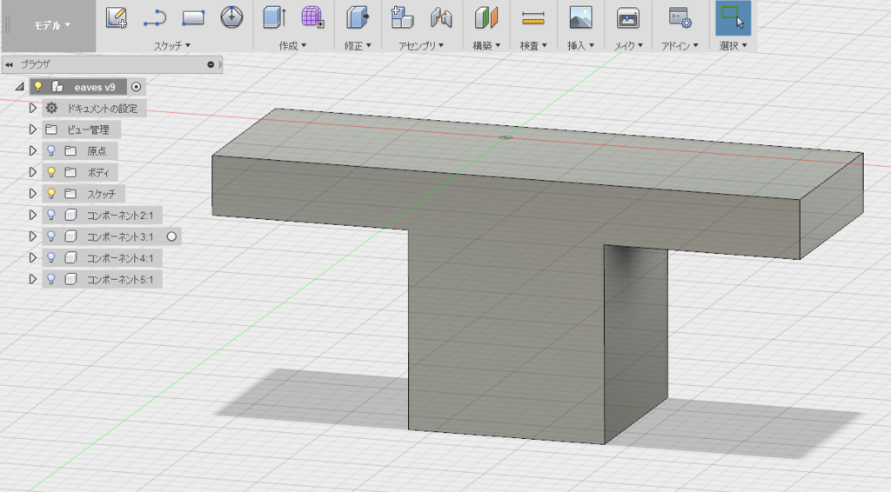This screenshot has width=891, height=492.
Task: Click the component icon of コンポーネント3:1
Action: [x=70, y=236]
